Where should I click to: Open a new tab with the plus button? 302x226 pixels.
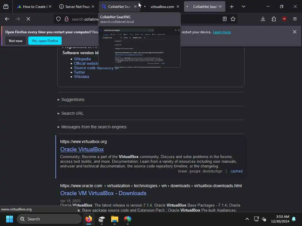tap(232, 7)
